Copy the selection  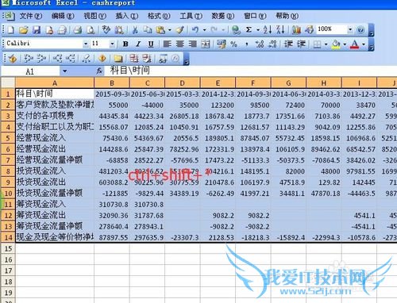click(148, 29)
